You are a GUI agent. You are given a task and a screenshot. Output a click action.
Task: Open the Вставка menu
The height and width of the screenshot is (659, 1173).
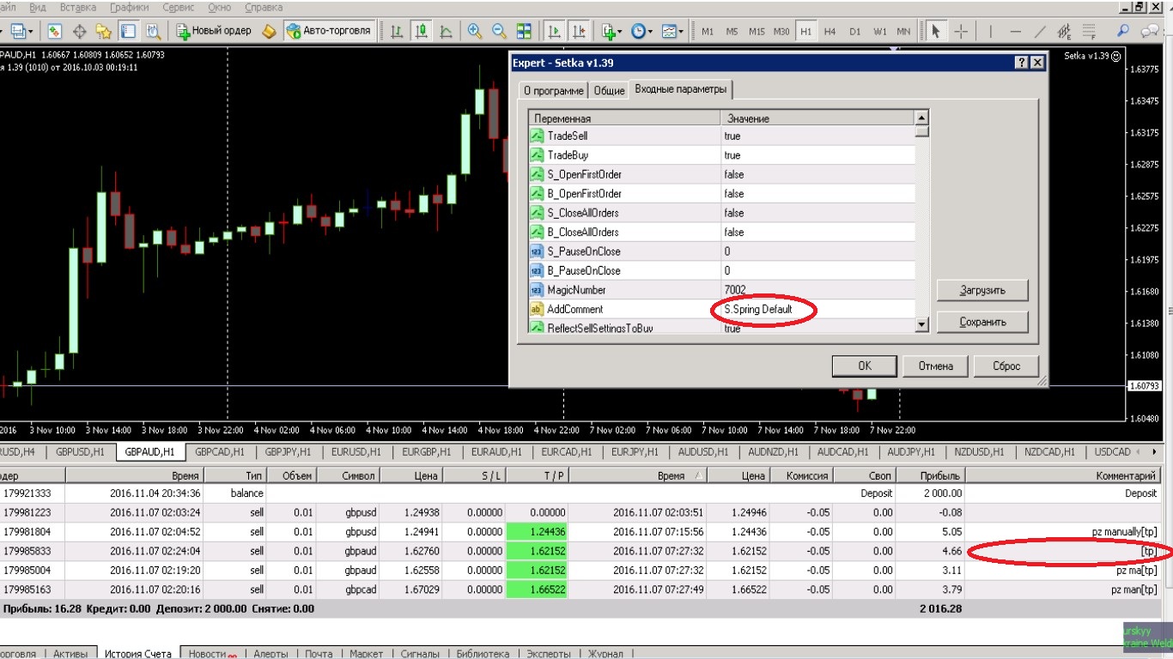coord(77,8)
